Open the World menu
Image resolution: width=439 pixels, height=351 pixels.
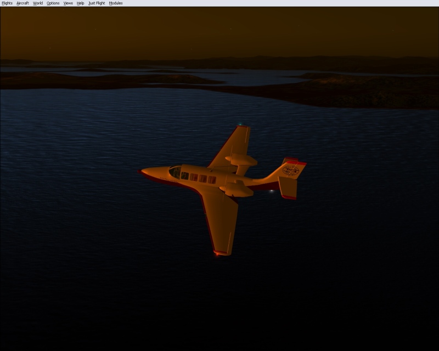tap(38, 3)
